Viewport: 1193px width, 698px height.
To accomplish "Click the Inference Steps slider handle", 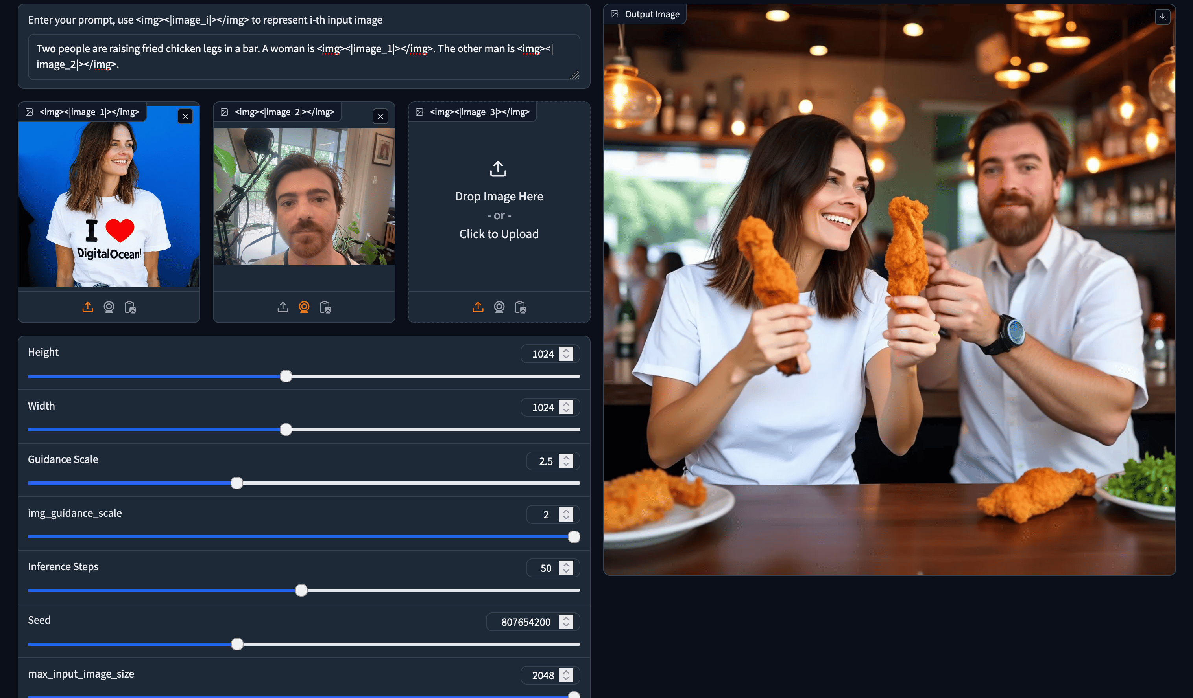I will (x=301, y=591).
